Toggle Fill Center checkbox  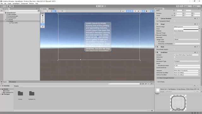point(175,41)
